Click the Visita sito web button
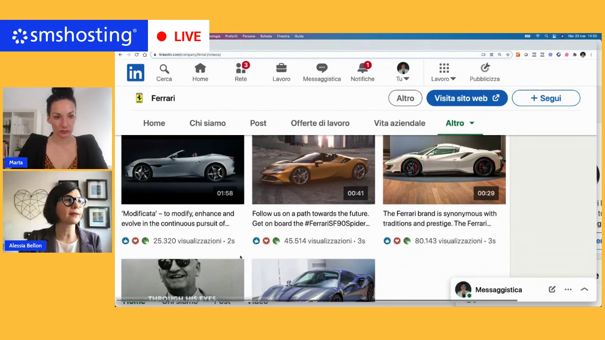Image resolution: width=605 pixels, height=340 pixels. 467,98
